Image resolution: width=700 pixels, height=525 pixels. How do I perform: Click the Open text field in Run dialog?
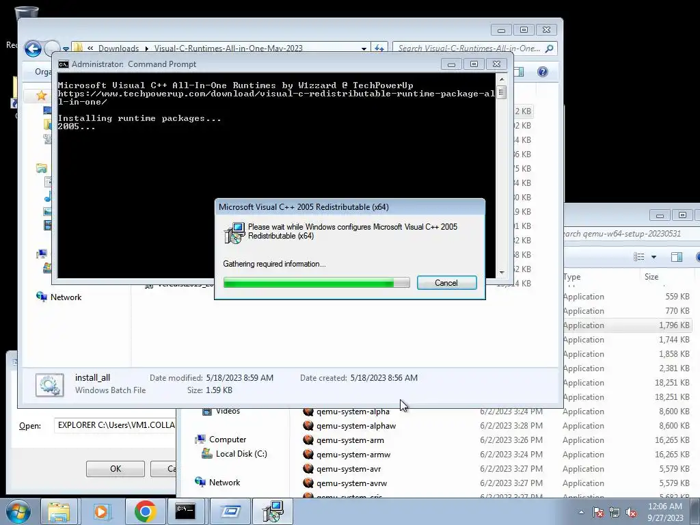click(x=116, y=425)
